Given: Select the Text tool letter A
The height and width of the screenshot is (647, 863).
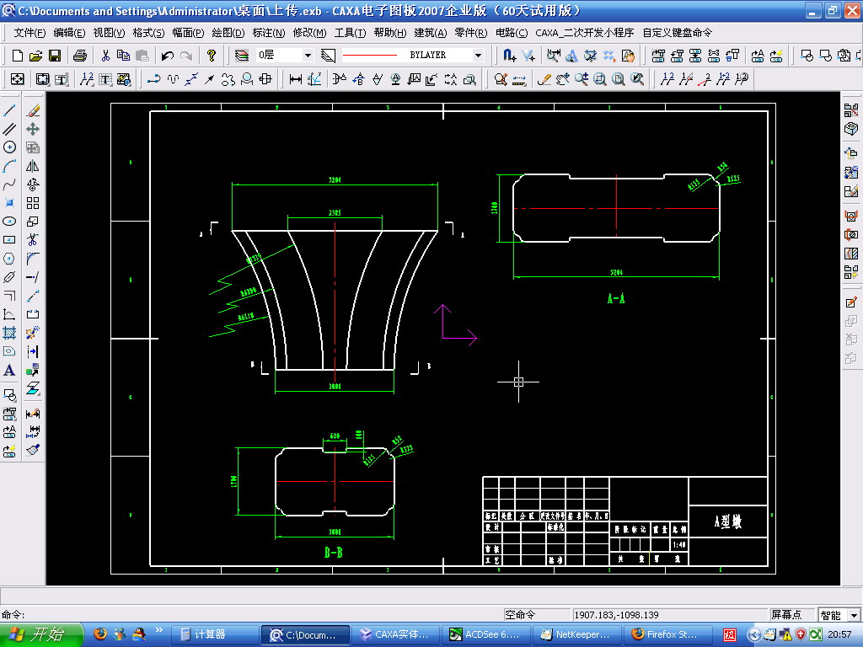Looking at the screenshot, I should coord(9,371).
